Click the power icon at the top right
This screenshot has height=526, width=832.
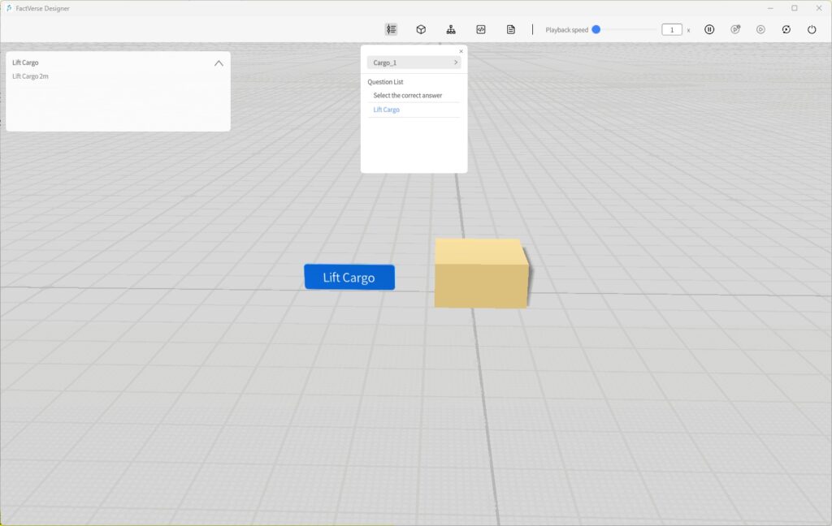click(x=811, y=29)
